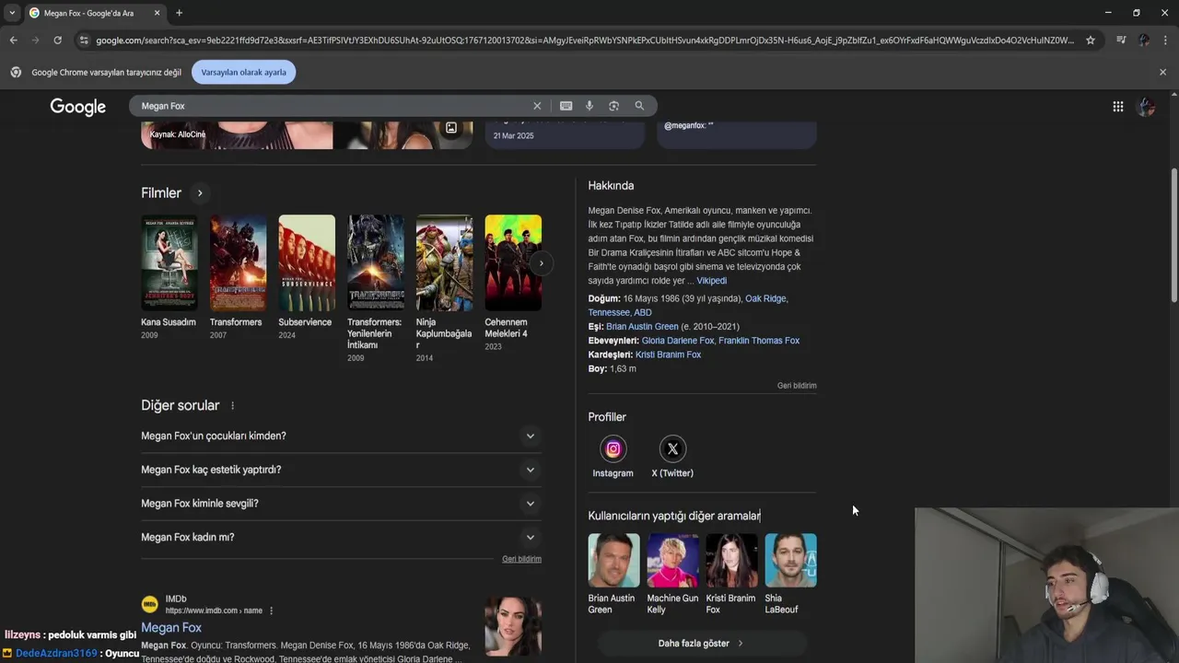The image size is (1179, 663).
Task: Click 'Varsayılan olarak ayarla' button
Action: click(x=243, y=72)
